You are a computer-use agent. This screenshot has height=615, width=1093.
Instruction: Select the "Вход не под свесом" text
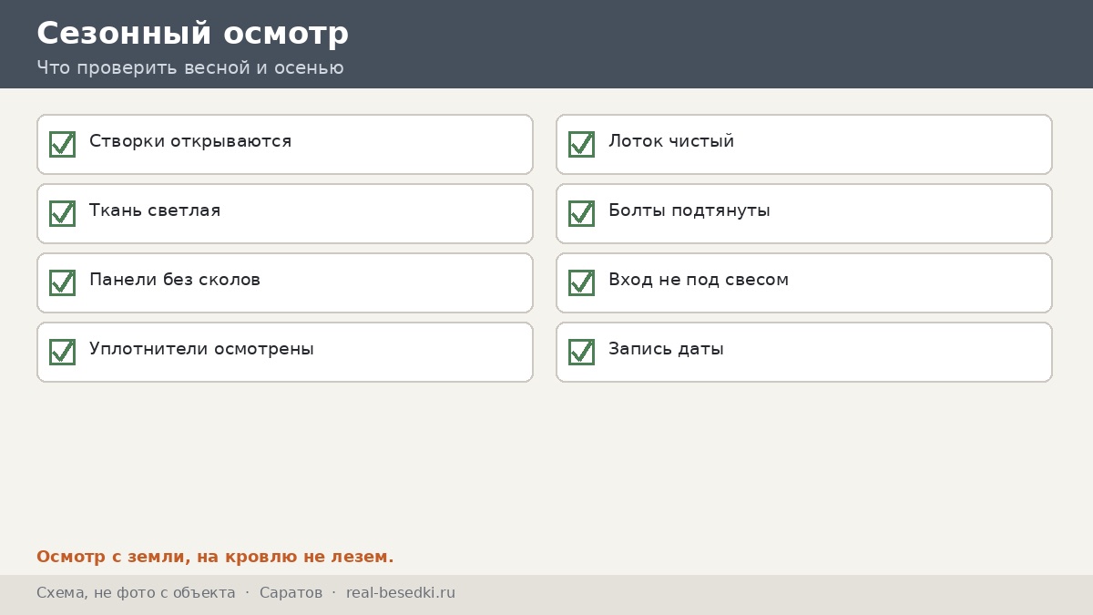point(699,280)
